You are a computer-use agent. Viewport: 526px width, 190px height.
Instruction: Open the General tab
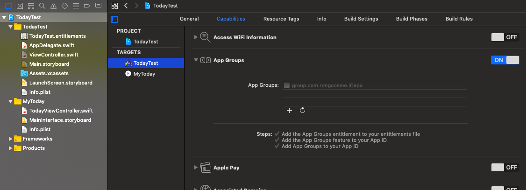point(189,19)
